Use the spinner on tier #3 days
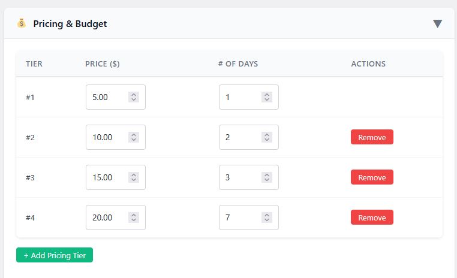 click(x=267, y=177)
